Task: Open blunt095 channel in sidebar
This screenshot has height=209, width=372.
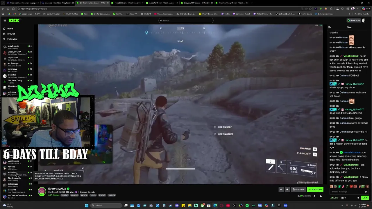Action: coord(17,76)
